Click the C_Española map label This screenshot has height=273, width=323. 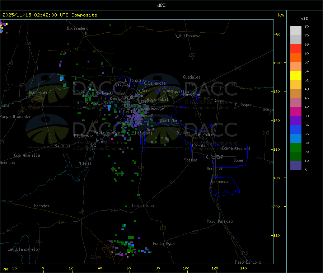155,83
